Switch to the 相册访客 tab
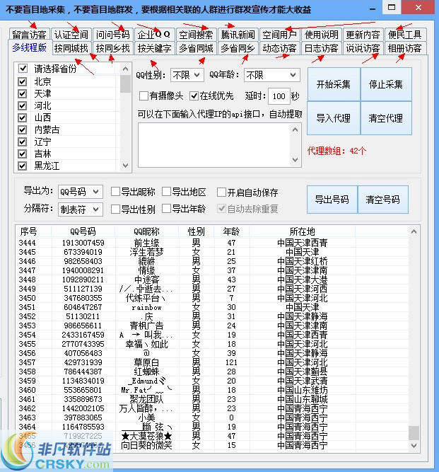439x472 pixels. pyautogui.click(x=405, y=48)
